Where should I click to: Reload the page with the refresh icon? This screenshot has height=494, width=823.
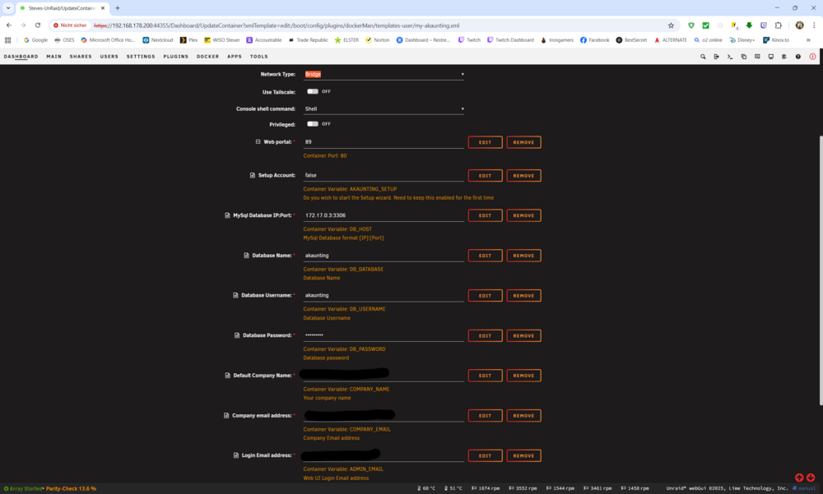coord(38,25)
